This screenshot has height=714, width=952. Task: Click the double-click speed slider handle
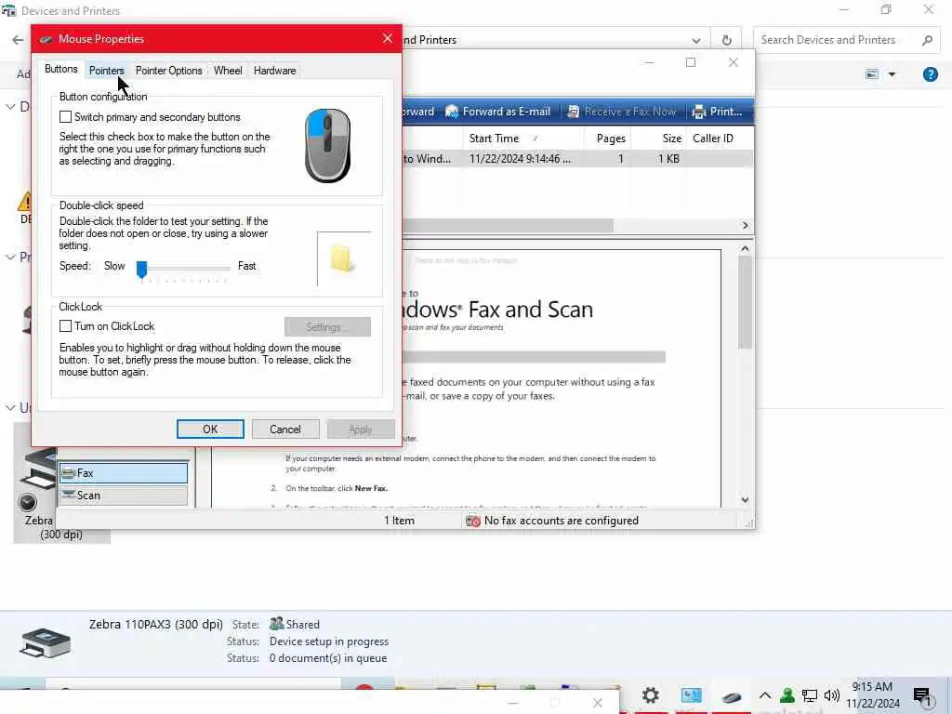click(142, 269)
